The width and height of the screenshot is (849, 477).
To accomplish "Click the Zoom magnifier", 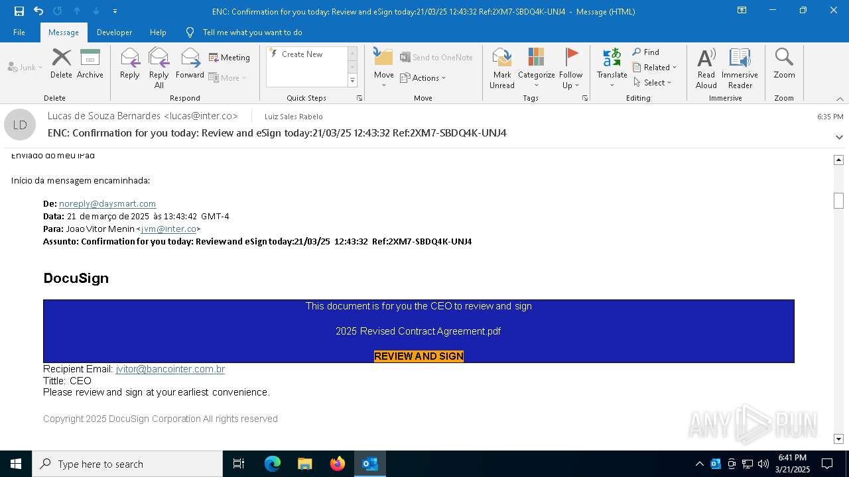I will click(784, 64).
